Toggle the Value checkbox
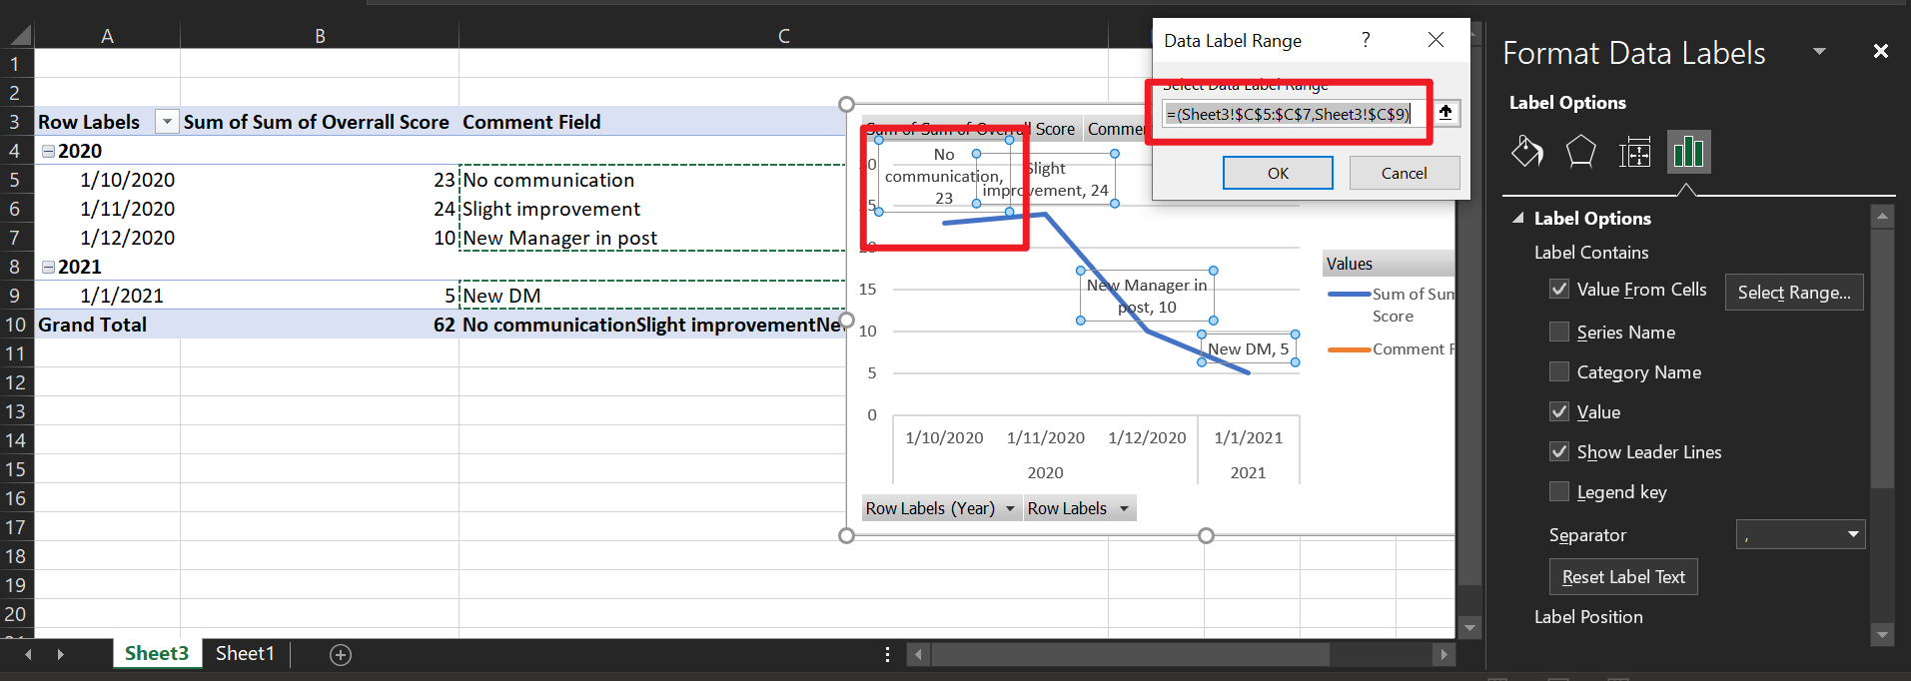This screenshot has width=1911, height=681. tap(1558, 411)
